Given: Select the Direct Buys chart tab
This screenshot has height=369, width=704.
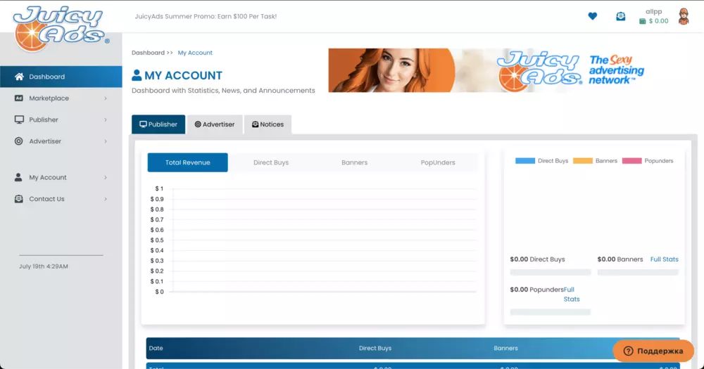Looking at the screenshot, I should point(271,162).
